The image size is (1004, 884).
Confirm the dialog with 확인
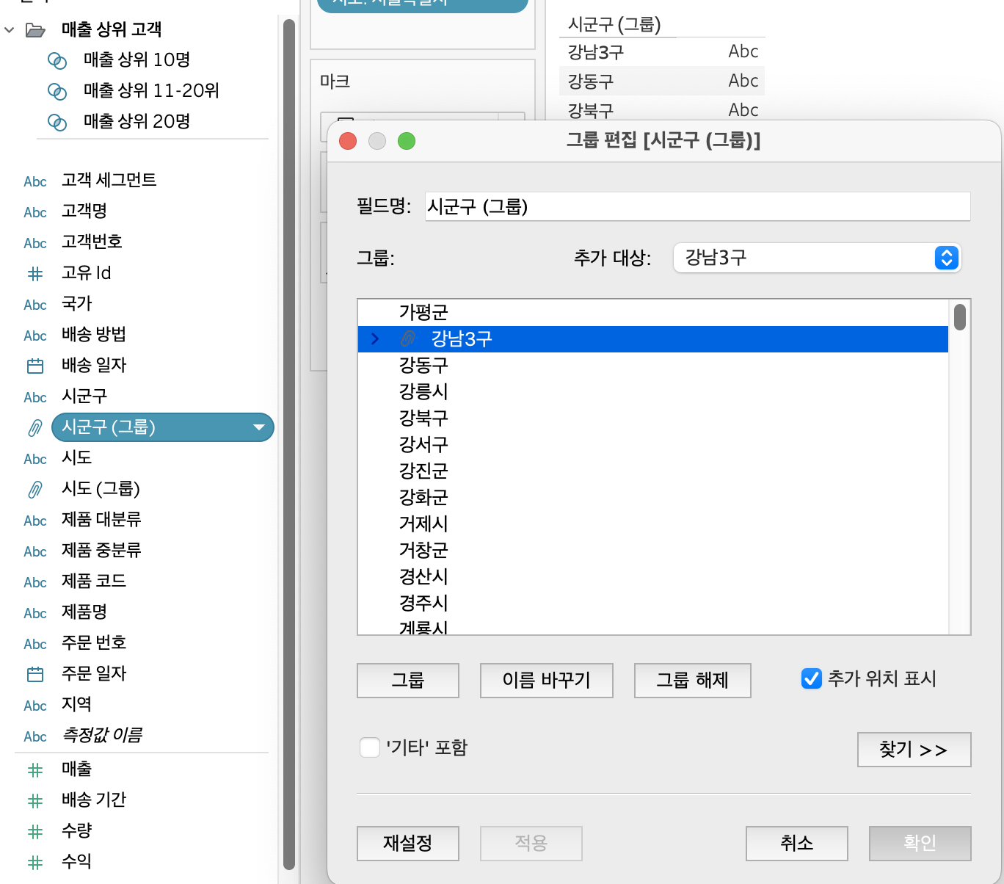920,844
